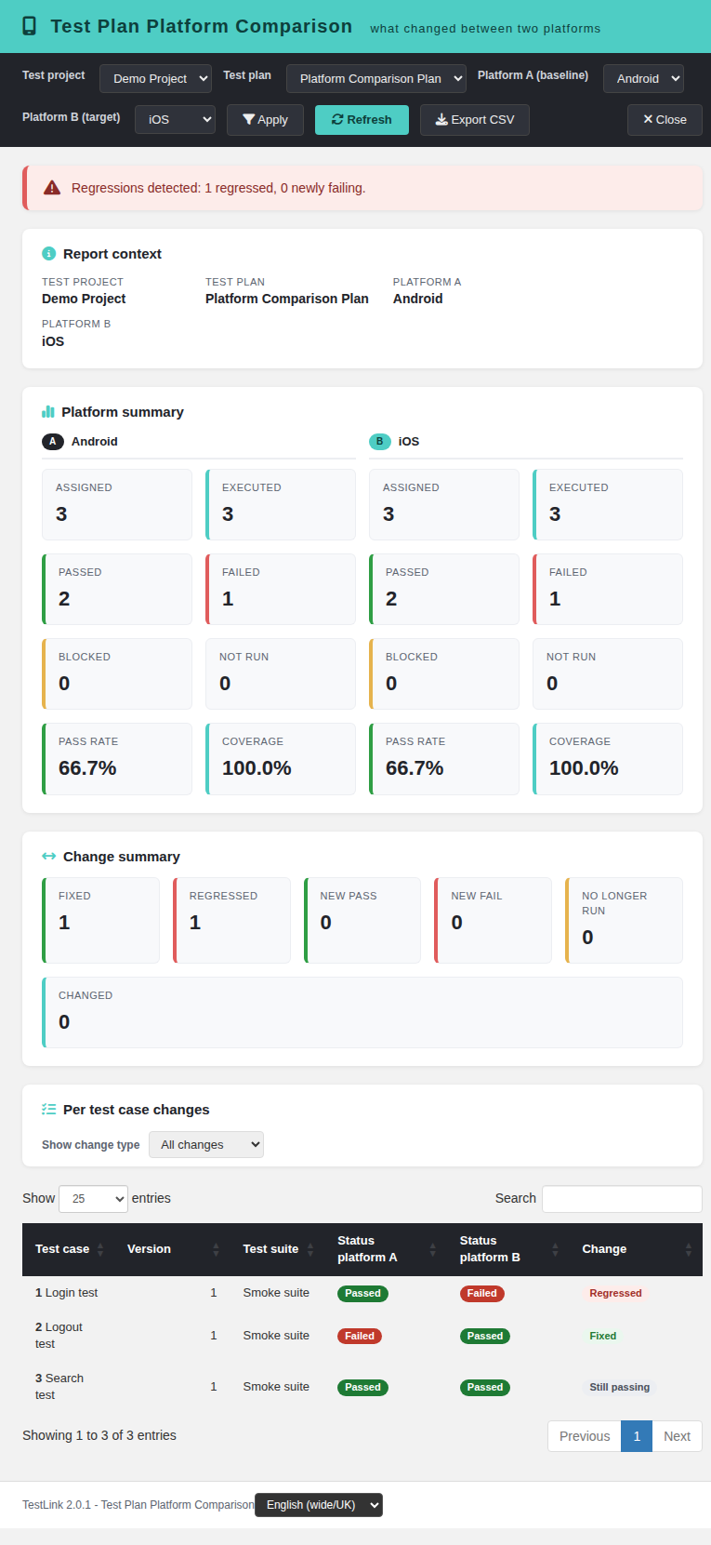This screenshot has height=1545, width=711.
Task: Click the A badge next to Android
Action: (53, 442)
